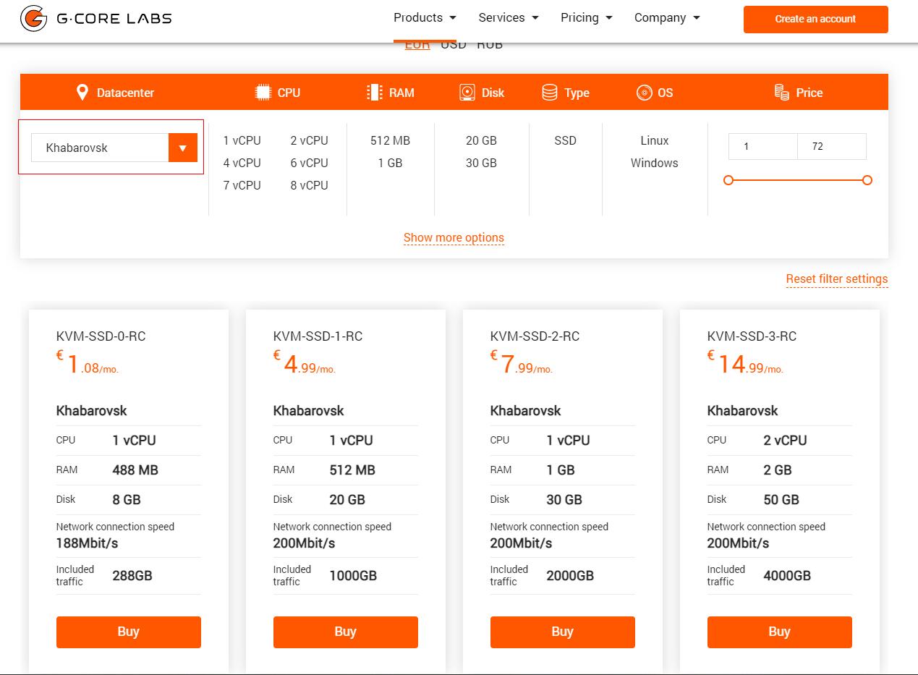The height and width of the screenshot is (675, 918).
Task: Click the 288GB included traffic value
Action: point(132,576)
